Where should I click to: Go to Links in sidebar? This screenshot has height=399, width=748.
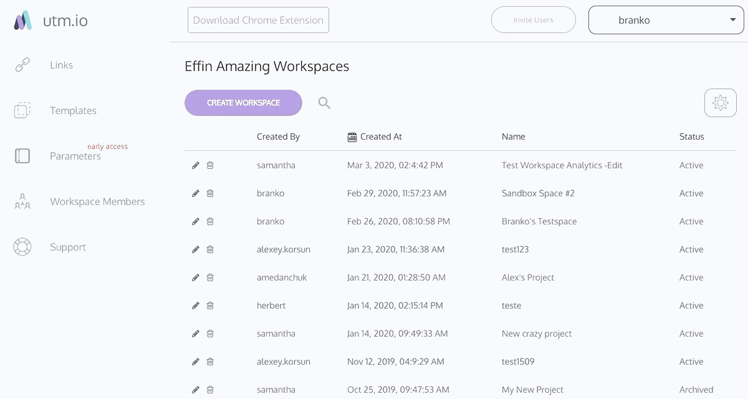click(61, 65)
